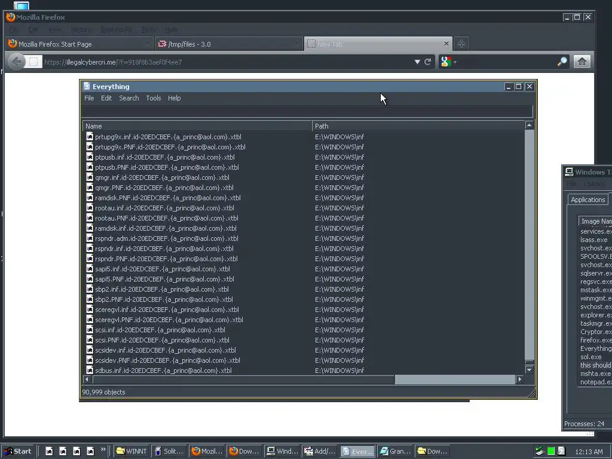The image size is (612, 459).
Task: Open the Everything File menu
Action: click(x=89, y=98)
